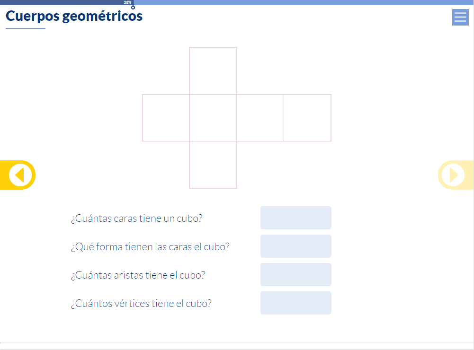Select answer box for shape of faces

(x=295, y=246)
